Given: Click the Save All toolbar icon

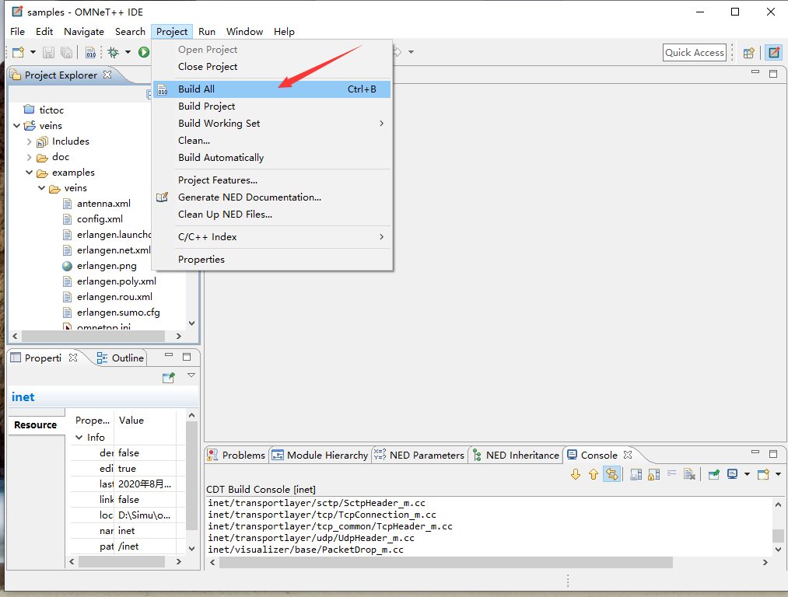Looking at the screenshot, I should coord(66,52).
